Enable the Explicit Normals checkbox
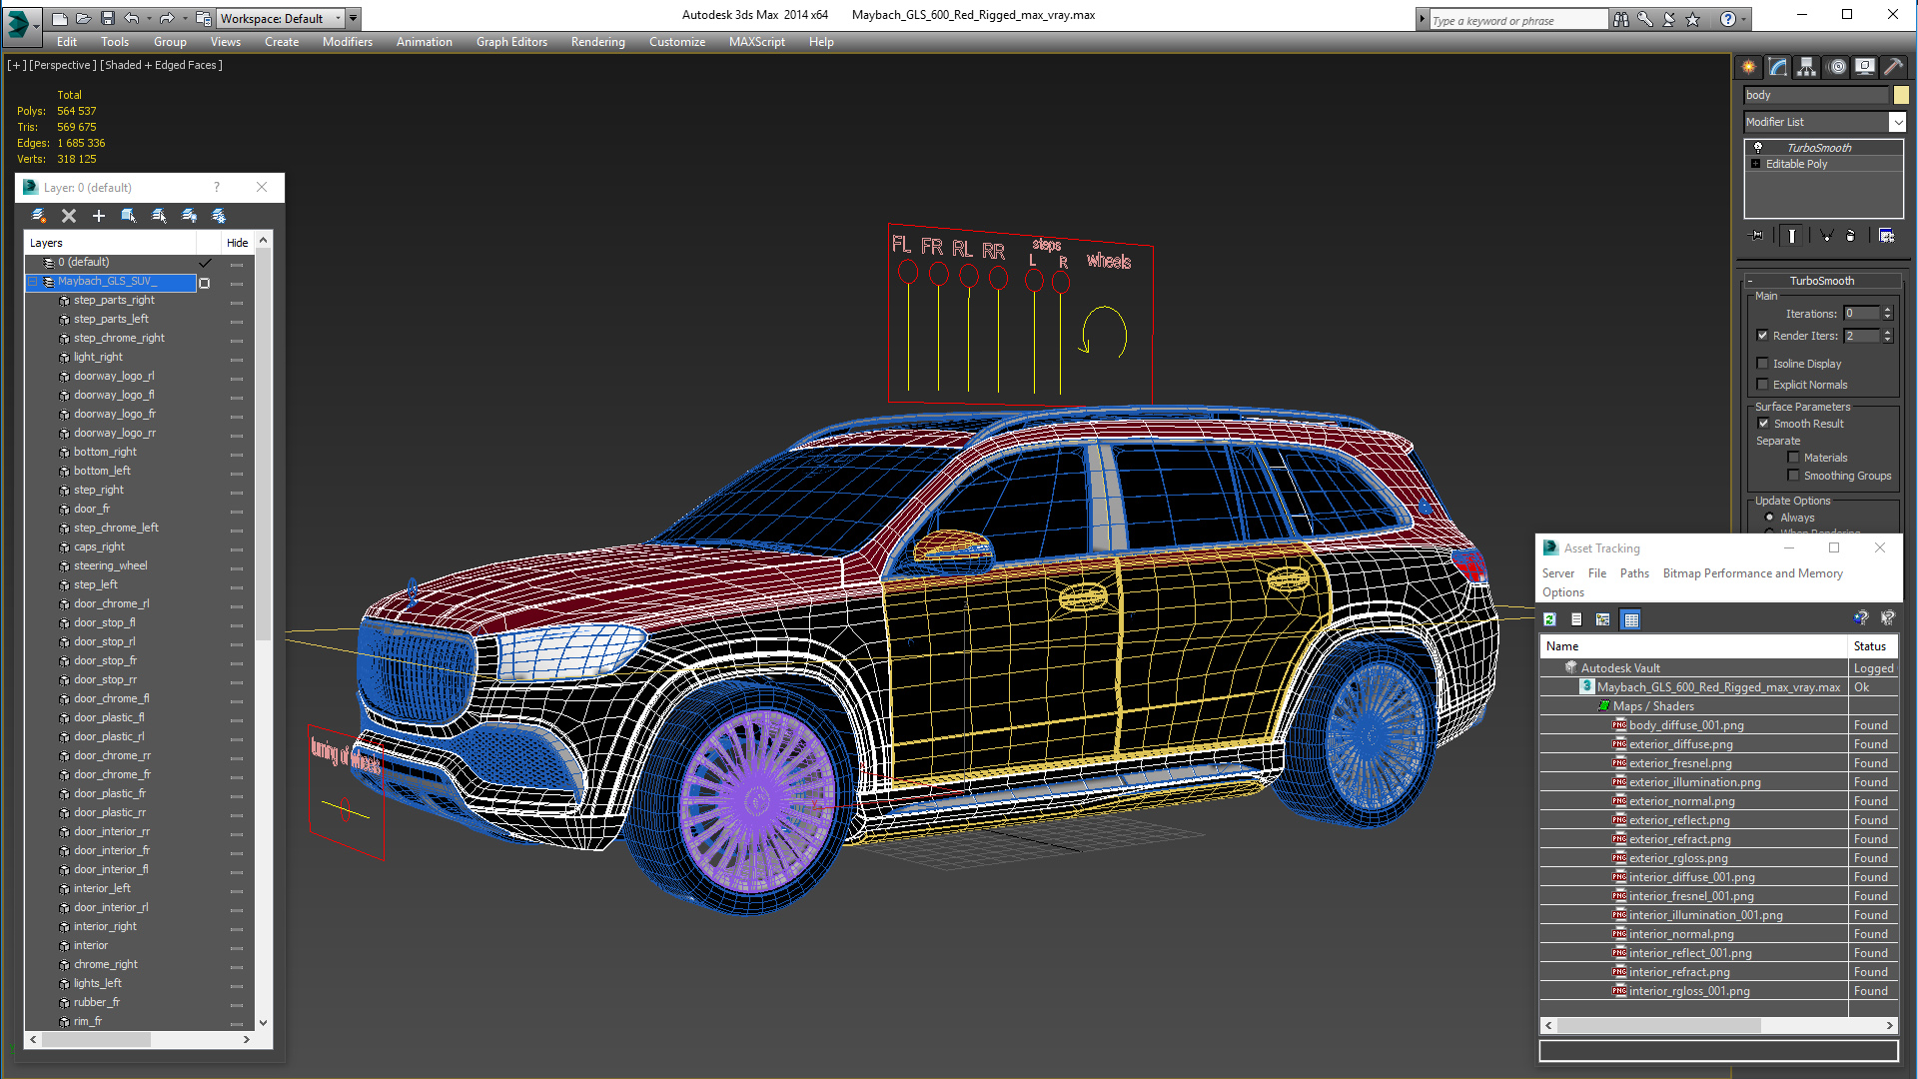 pos(1762,385)
